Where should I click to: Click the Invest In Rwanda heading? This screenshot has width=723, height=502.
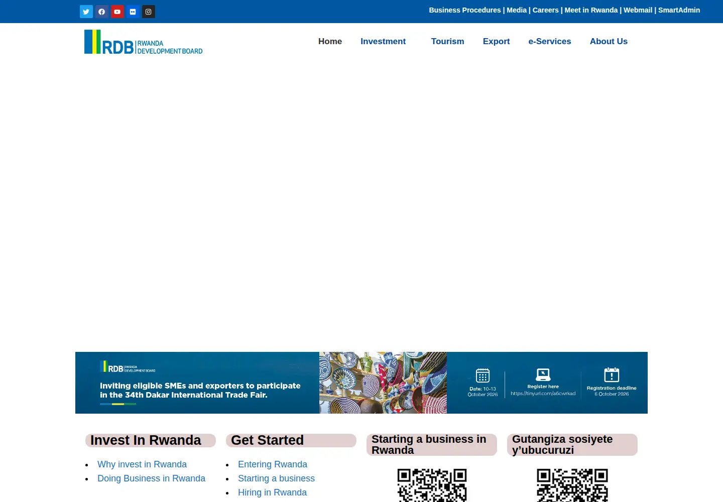click(x=146, y=440)
